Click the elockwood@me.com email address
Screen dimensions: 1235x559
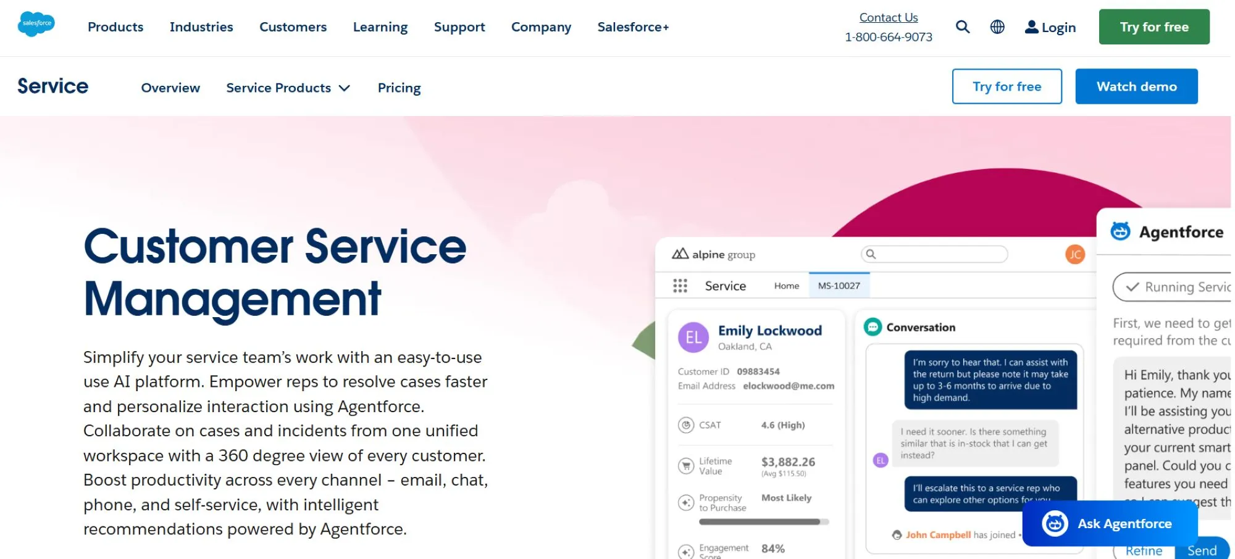pos(788,386)
